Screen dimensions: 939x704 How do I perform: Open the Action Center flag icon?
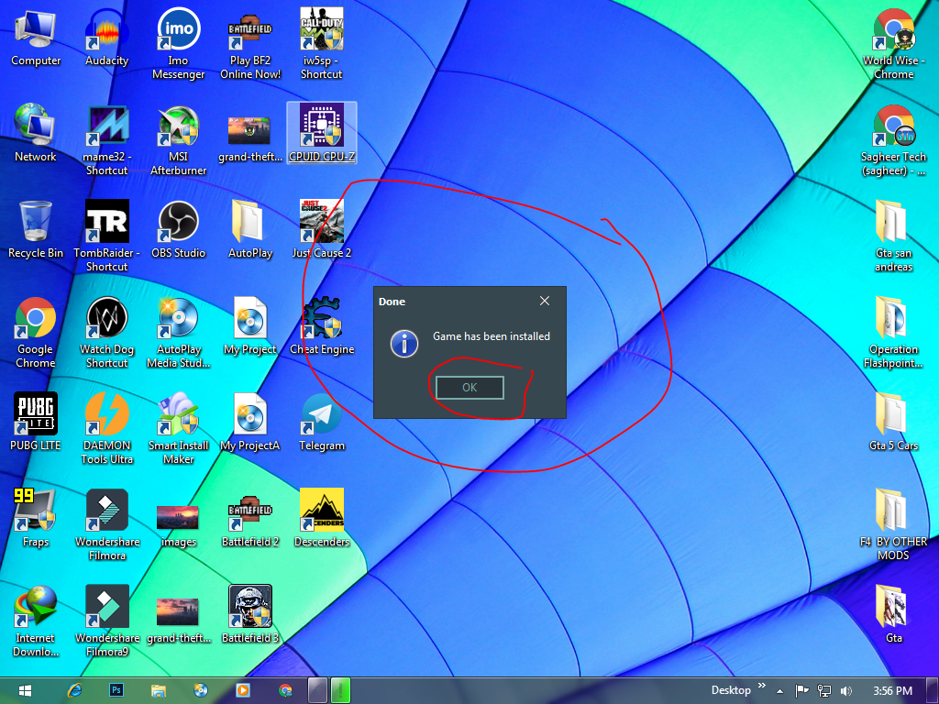click(x=801, y=691)
